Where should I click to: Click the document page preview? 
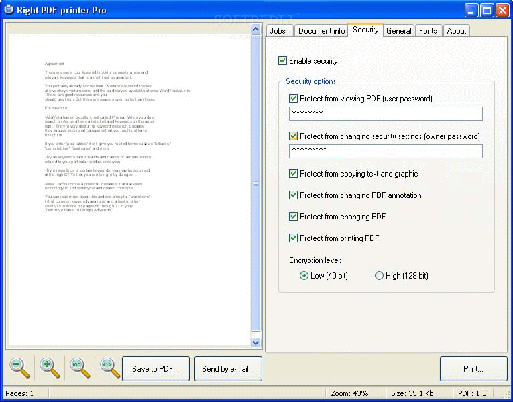[x=129, y=189]
